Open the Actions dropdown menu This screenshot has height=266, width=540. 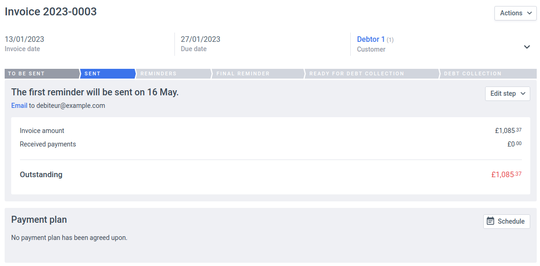click(x=515, y=13)
